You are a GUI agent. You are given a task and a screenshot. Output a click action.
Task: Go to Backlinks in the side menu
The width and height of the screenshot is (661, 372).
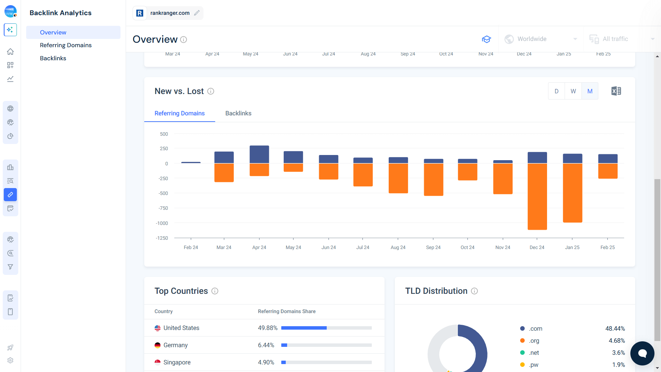pyautogui.click(x=53, y=58)
